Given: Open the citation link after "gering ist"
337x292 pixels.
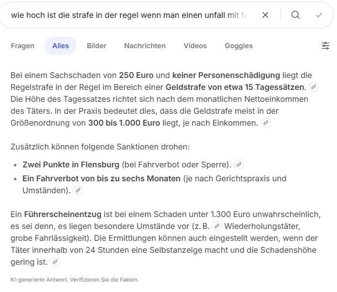Looking at the screenshot, I should (x=55, y=262).
